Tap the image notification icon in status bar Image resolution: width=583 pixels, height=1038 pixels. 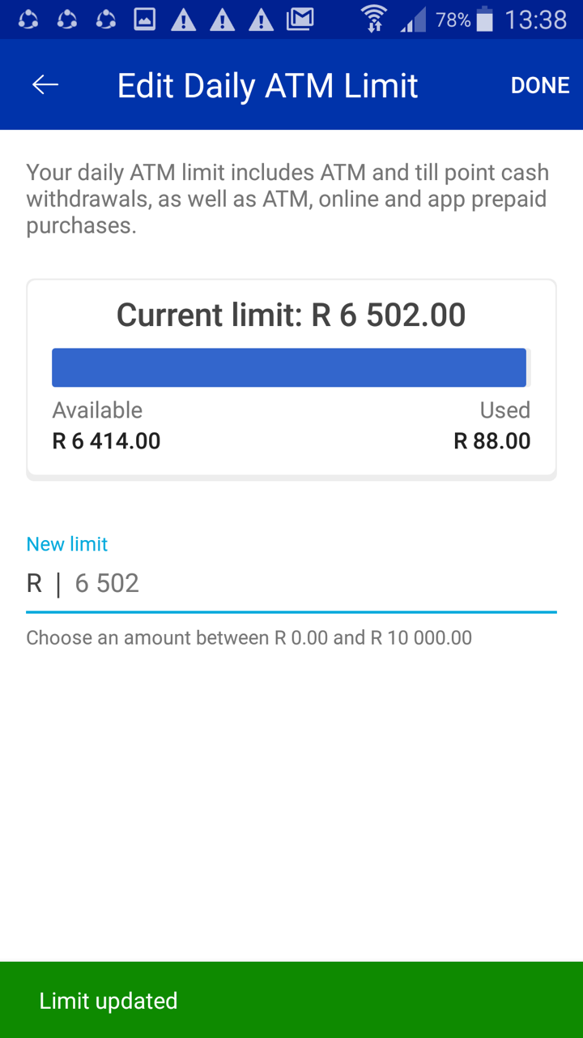pyautogui.click(x=145, y=19)
